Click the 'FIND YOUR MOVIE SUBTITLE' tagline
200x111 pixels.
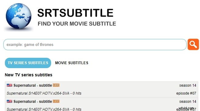pos(77,24)
